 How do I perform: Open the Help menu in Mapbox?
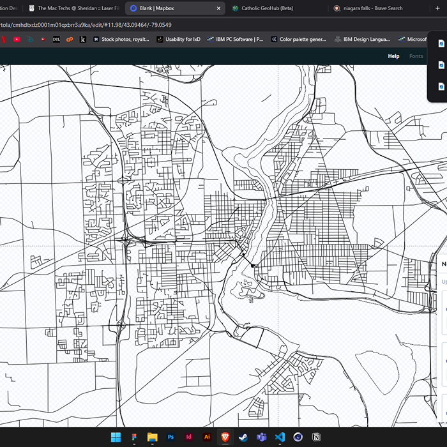[393, 56]
